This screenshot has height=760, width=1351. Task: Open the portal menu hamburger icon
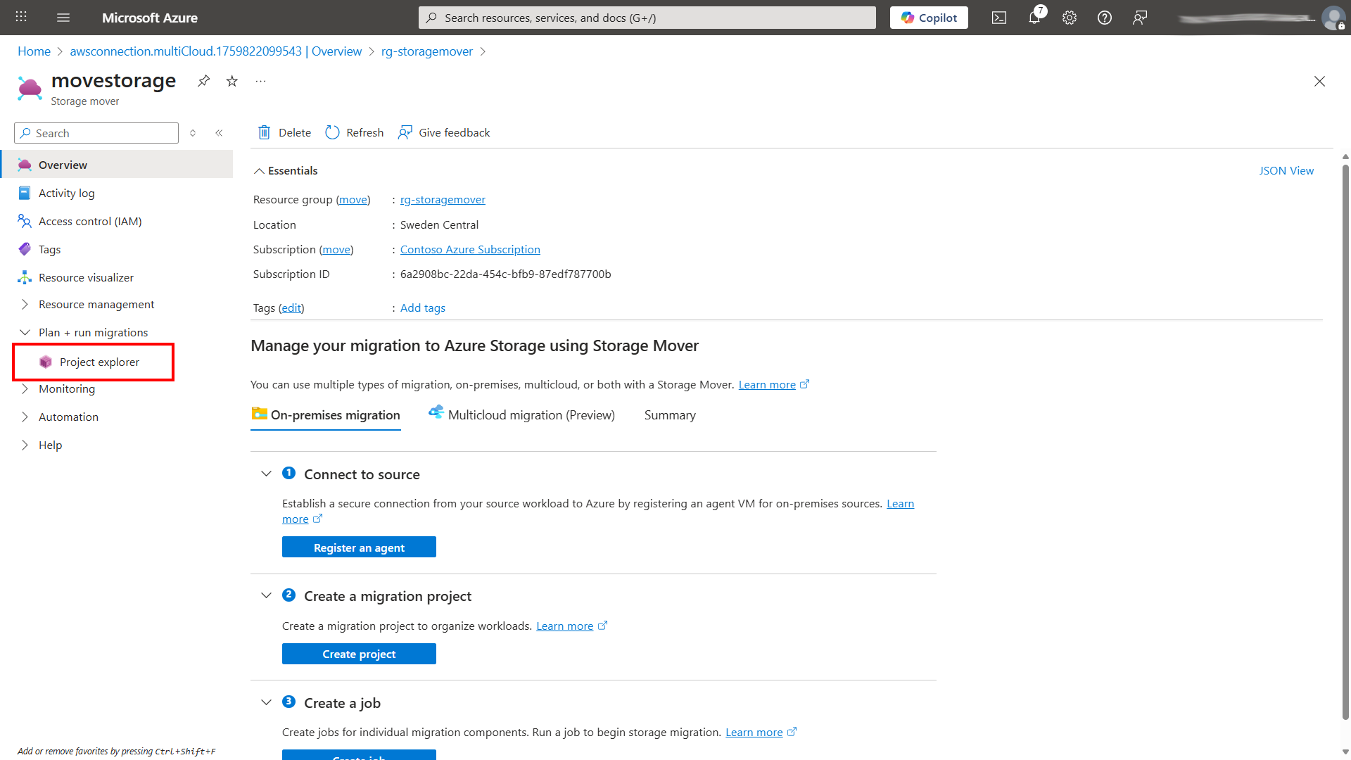pos(63,18)
